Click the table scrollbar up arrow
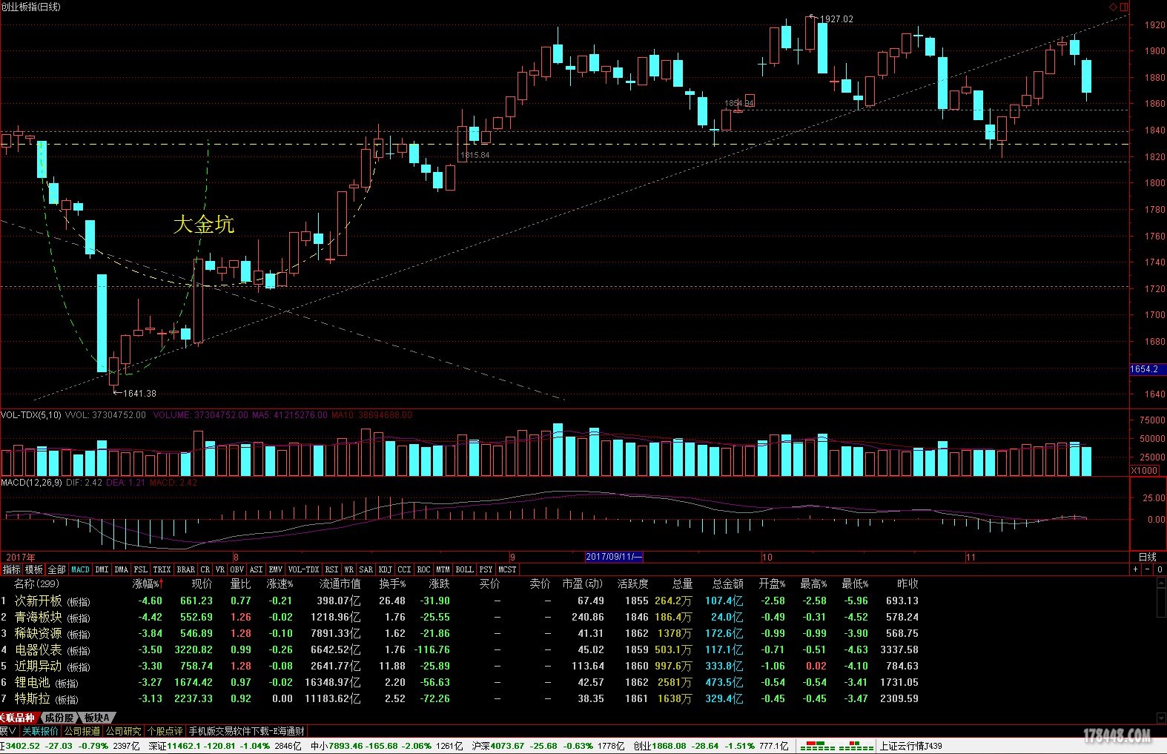The width and height of the screenshot is (1167, 754). click(1161, 583)
